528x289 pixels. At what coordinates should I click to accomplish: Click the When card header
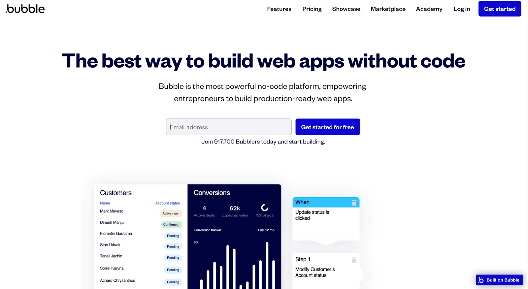pos(326,202)
